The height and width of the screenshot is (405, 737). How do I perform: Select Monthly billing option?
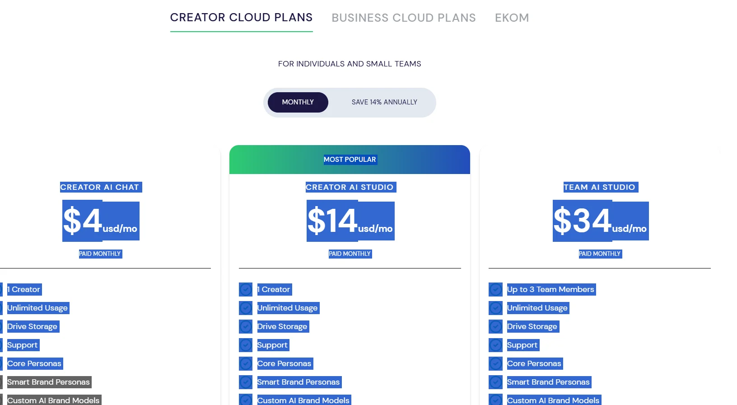298,102
